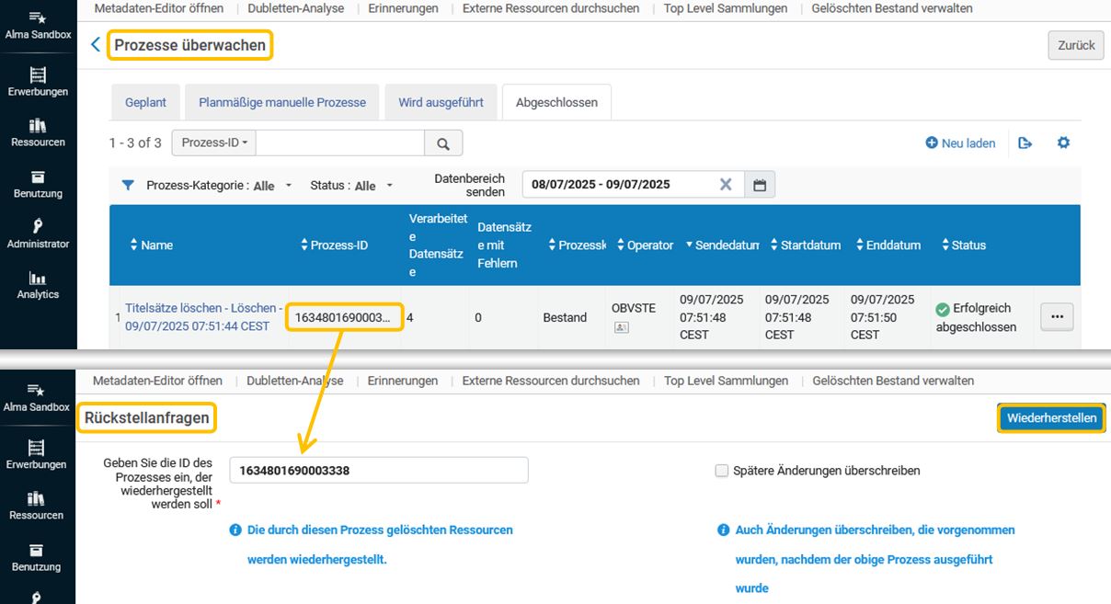Sort table by Prozess-ID column

pyautogui.click(x=334, y=245)
